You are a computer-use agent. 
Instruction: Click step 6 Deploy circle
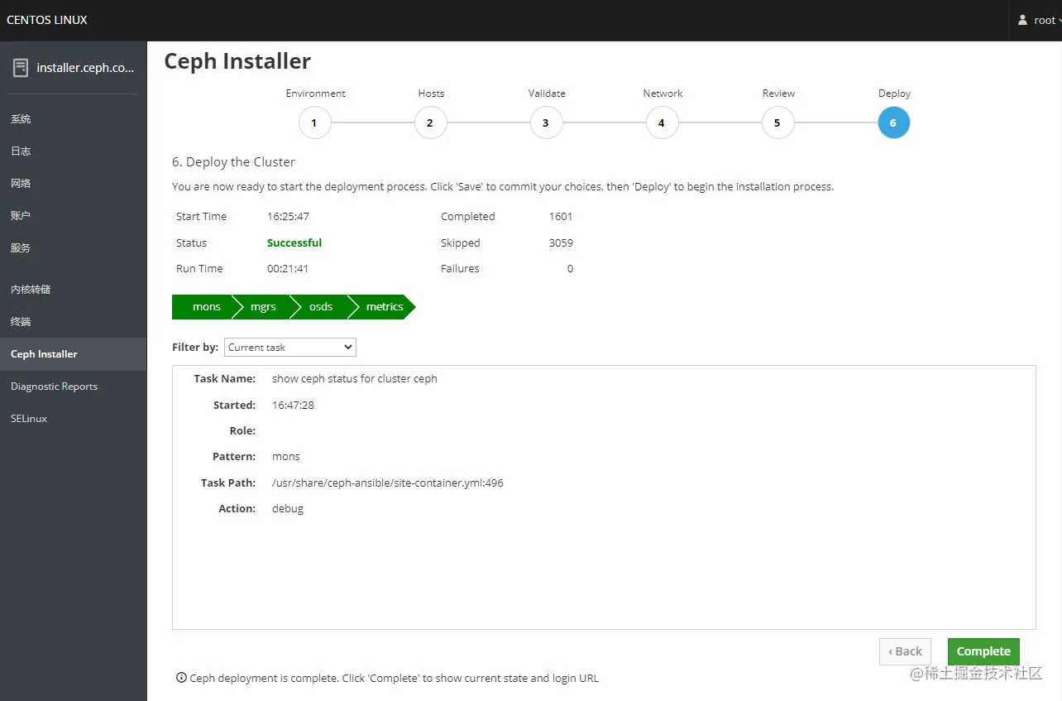[x=893, y=123]
